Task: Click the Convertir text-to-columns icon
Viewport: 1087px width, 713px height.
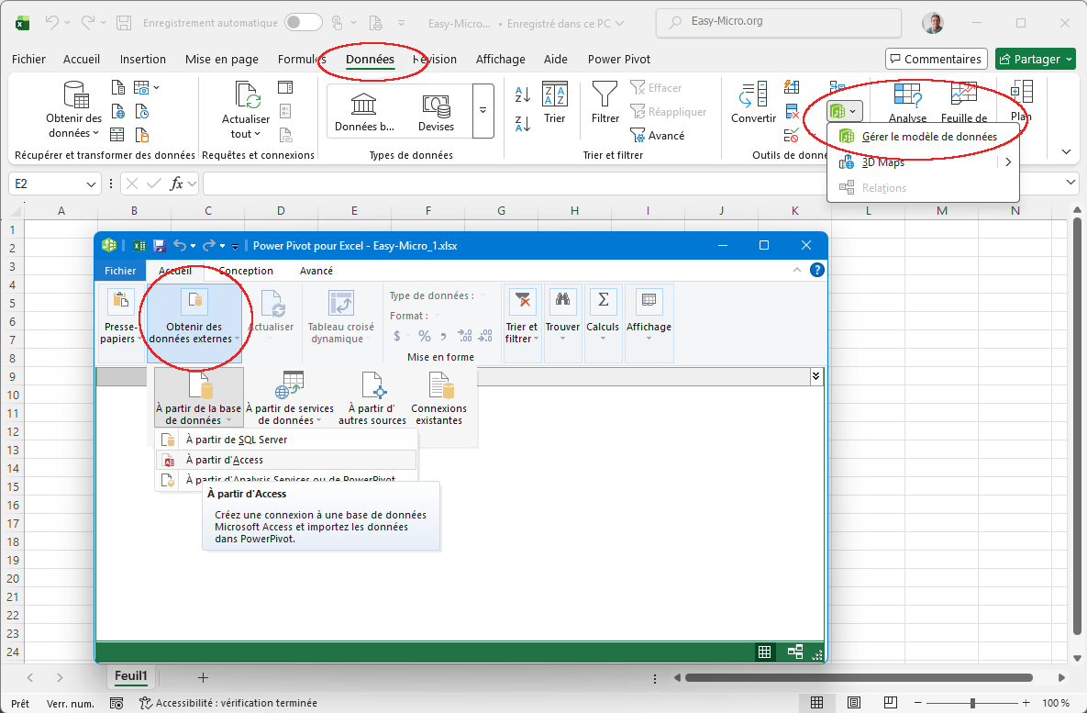Action: [753, 95]
